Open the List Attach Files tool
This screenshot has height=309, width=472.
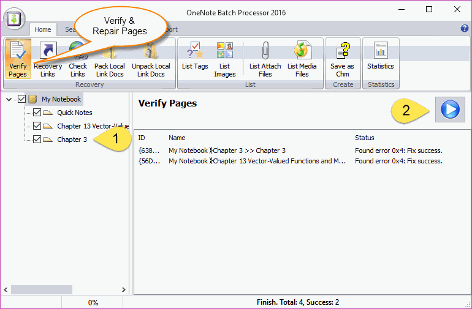[x=265, y=59]
